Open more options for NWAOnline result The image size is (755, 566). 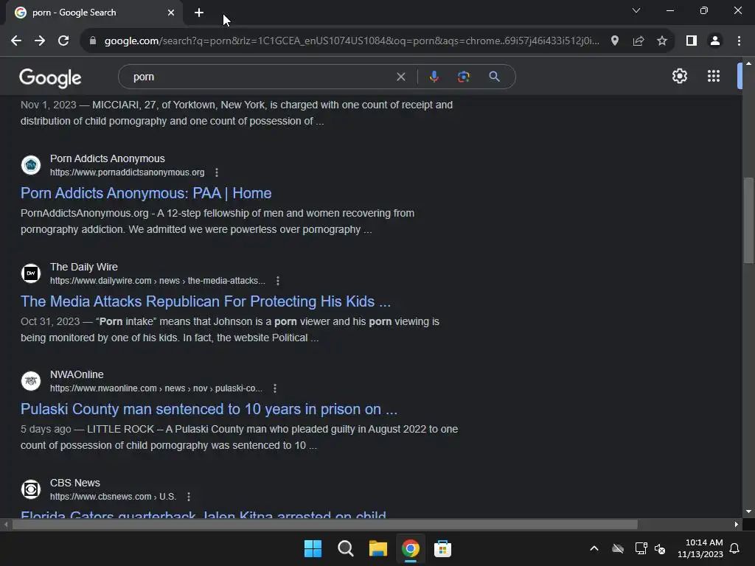[x=275, y=388]
